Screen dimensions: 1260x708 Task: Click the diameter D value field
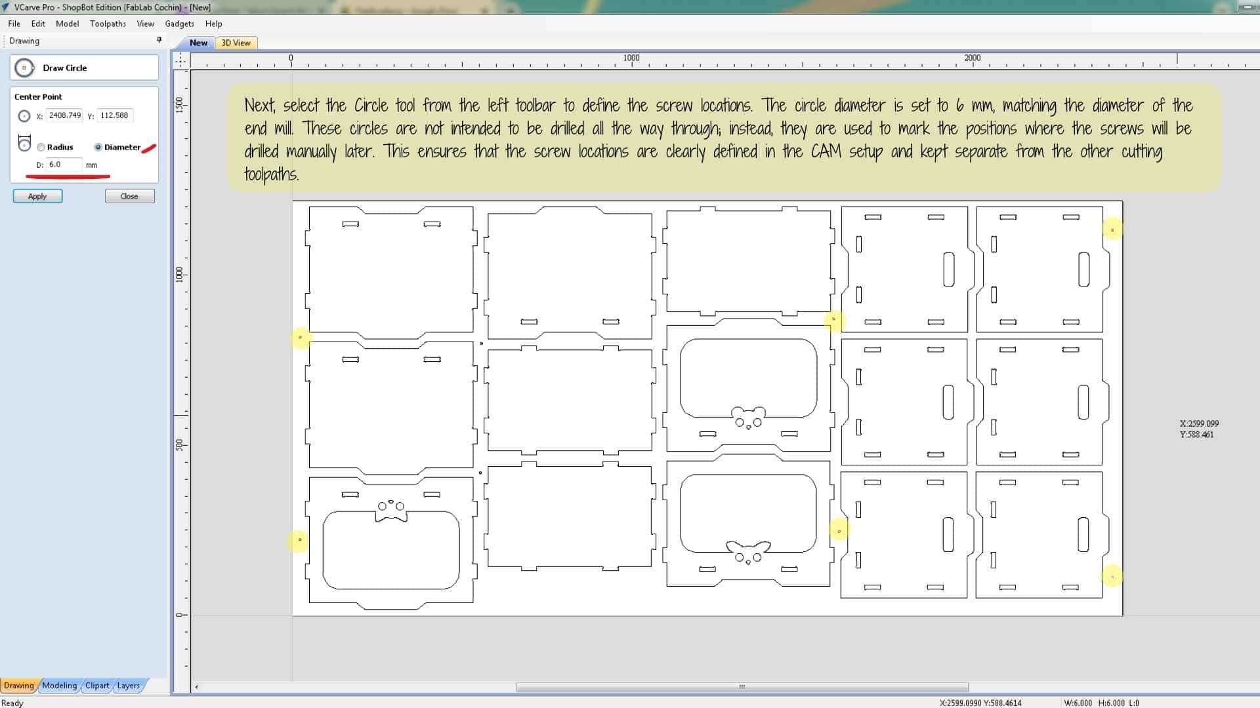pos(64,165)
